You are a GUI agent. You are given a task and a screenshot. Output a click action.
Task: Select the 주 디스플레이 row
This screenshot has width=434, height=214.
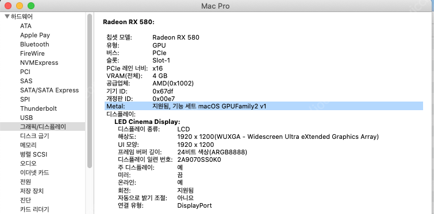(150, 168)
